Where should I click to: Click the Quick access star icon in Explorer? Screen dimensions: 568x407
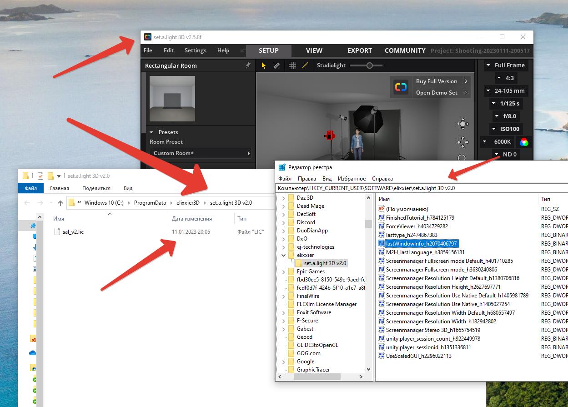tap(33, 226)
